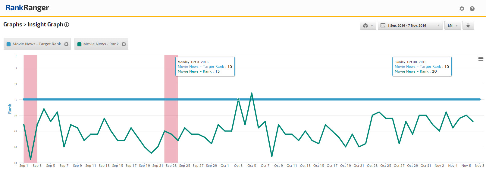Open the settings gear in the header
The image size is (486, 171).
pyautogui.click(x=462, y=9)
